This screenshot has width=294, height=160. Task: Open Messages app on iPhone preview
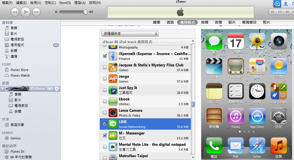[x=214, y=41]
